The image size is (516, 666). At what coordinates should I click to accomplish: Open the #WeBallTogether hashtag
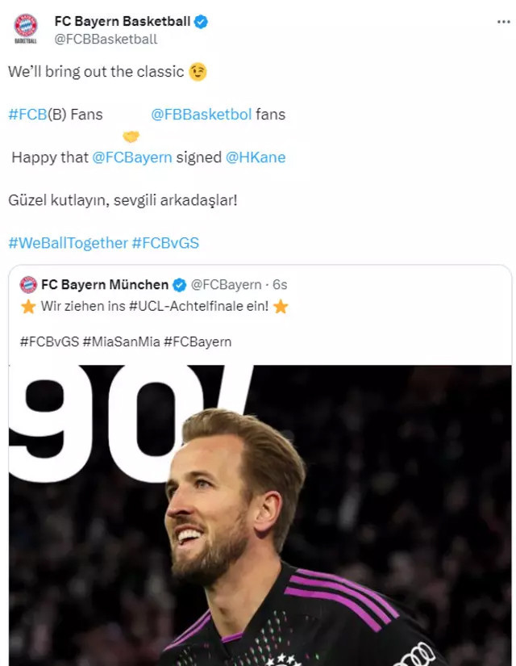pyautogui.click(x=68, y=242)
